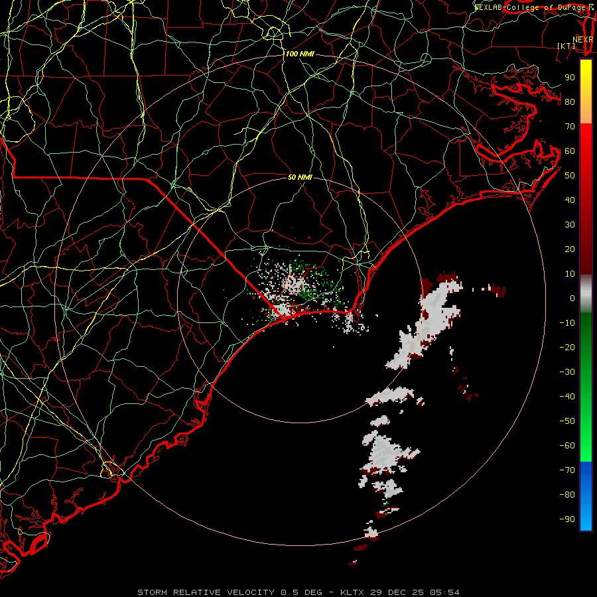
Task: Click the -90 value on the velocity scale
Action: [567, 519]
